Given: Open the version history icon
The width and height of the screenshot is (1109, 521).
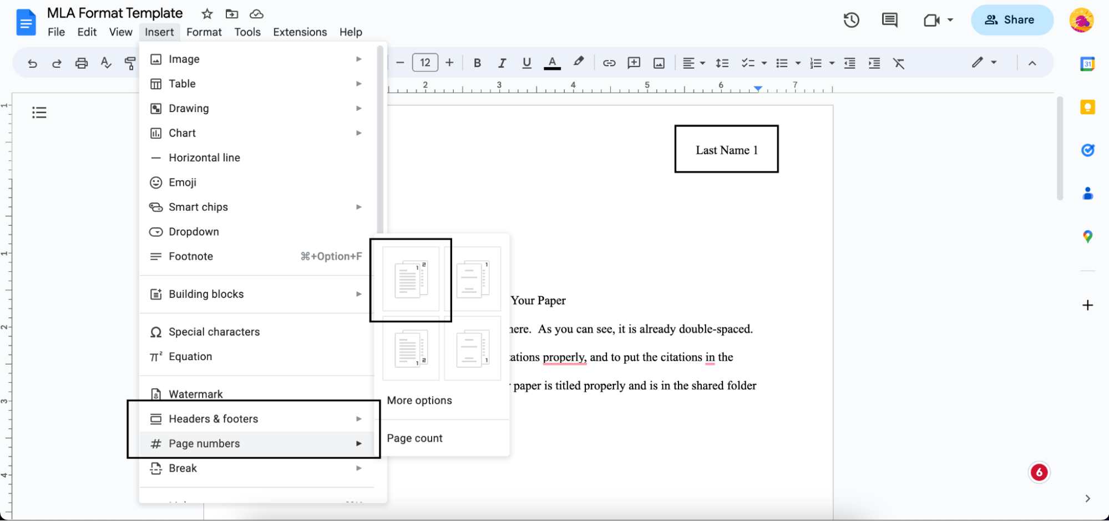Looking at the screenshot, I should 850,20.
